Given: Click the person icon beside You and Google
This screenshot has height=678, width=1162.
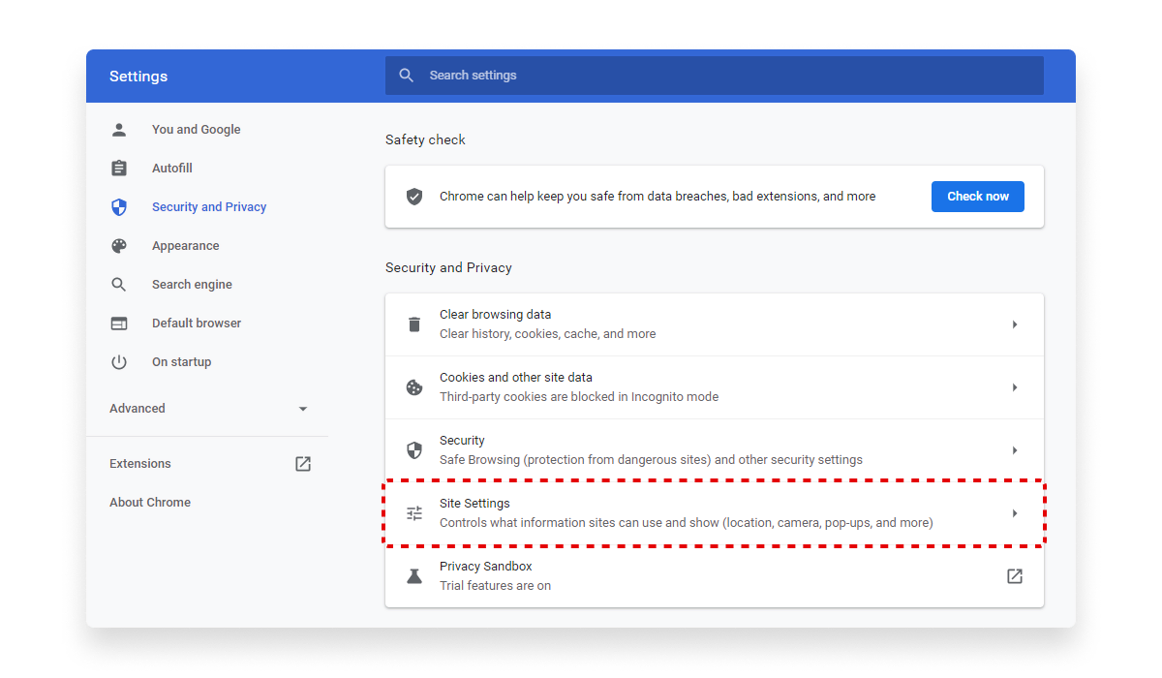Looking at the screenshot, I should (119, 129).
